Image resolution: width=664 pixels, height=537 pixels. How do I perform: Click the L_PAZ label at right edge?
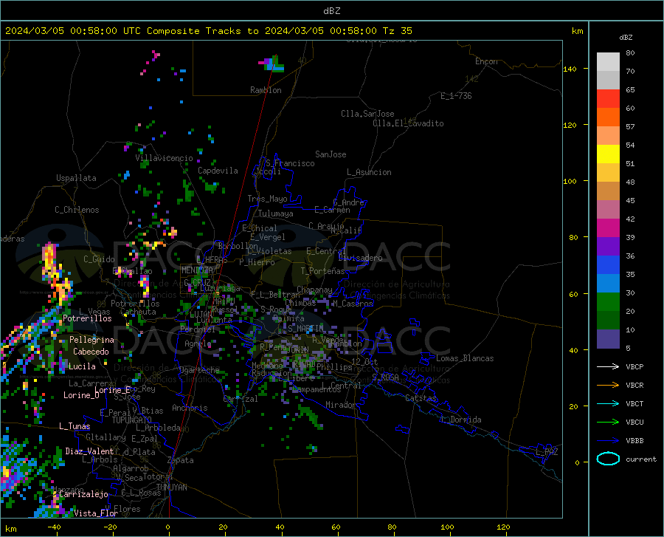coord(547,452)
